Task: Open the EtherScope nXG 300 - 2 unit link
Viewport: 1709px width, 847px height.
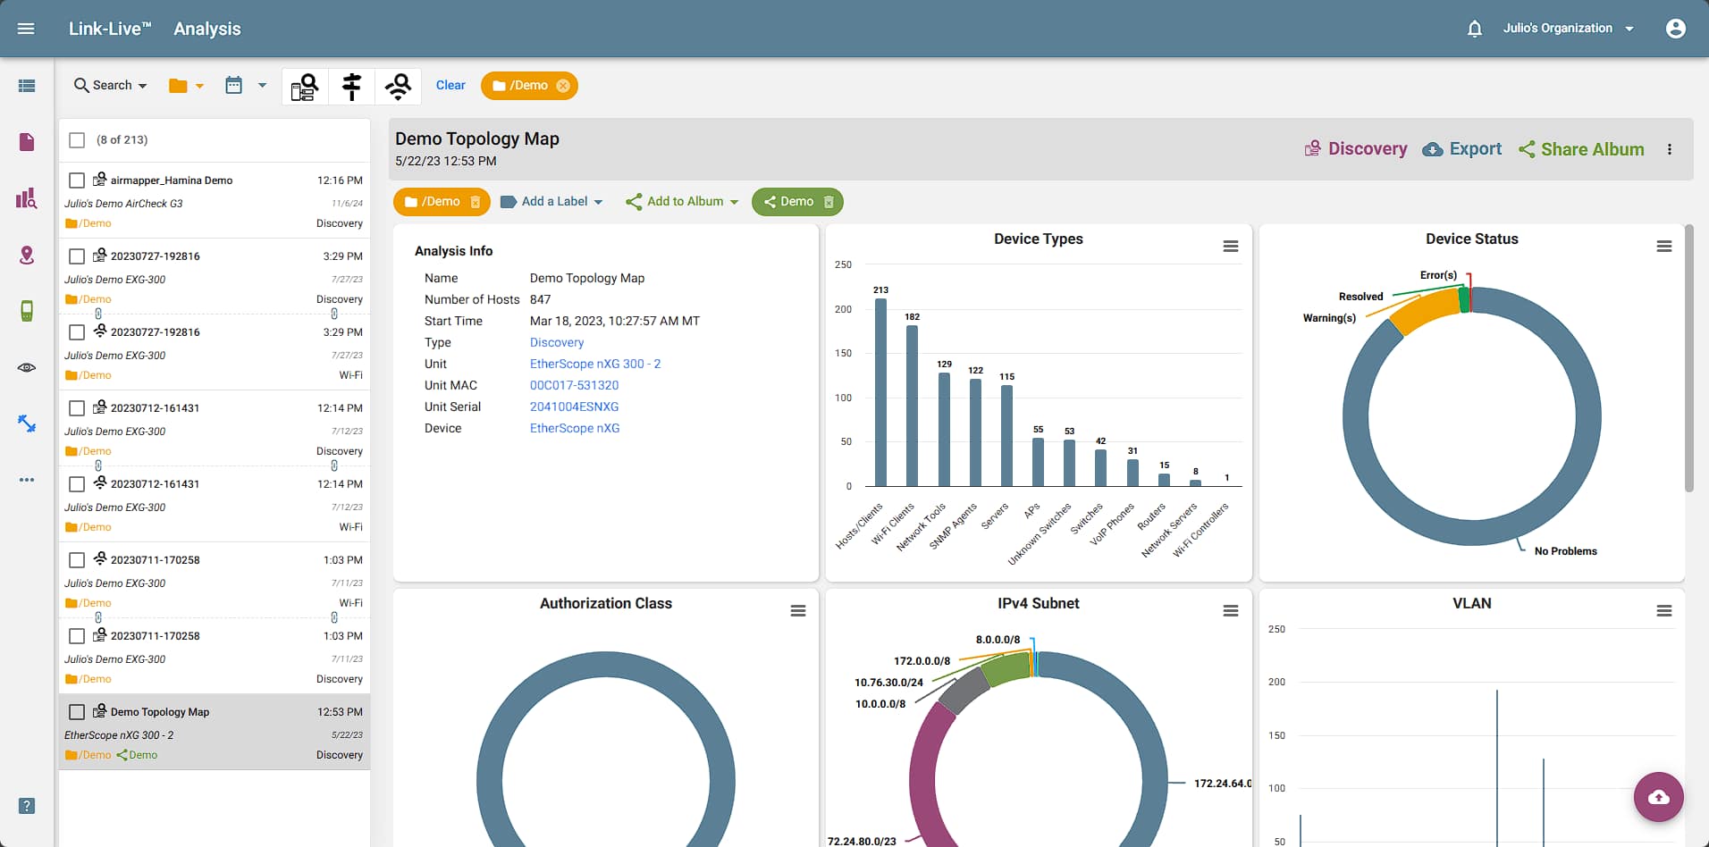Action: pyautogui.click(x=595, y=364)
